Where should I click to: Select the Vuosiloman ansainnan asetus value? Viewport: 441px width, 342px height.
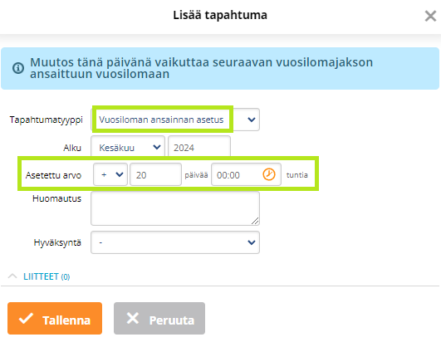[161, 120]
